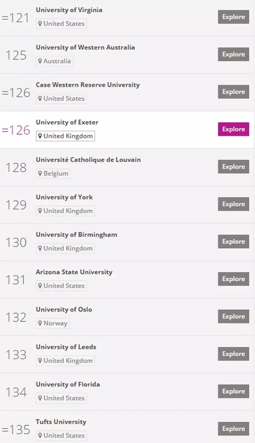Viewport: 255px width, 443px height.
Task: Click the United Kingdom tag under Exeter
Action: [x=65, y=136]
